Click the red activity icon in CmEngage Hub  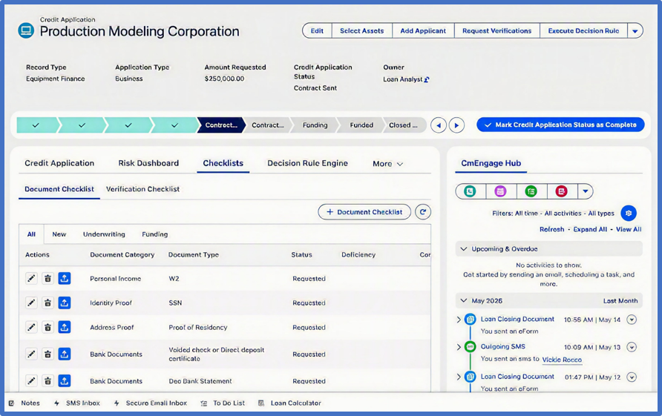[562, 191]
